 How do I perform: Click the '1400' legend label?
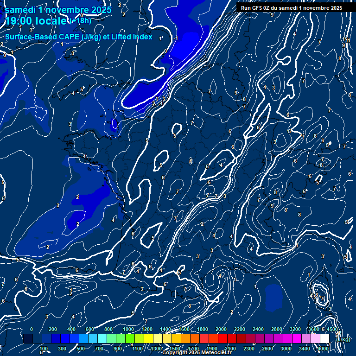(165, 329)
